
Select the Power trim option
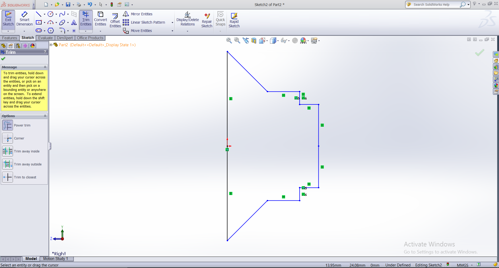(8, 125)
